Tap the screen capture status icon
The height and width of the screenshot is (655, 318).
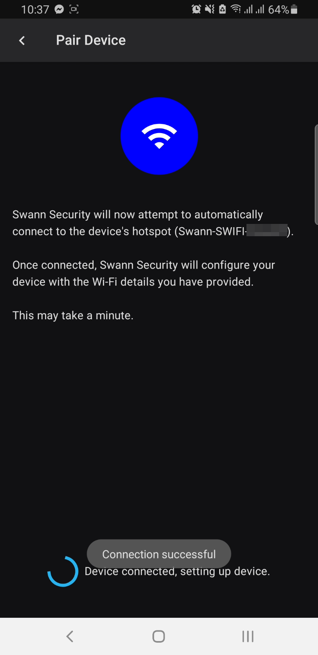(x=74, y=9)
